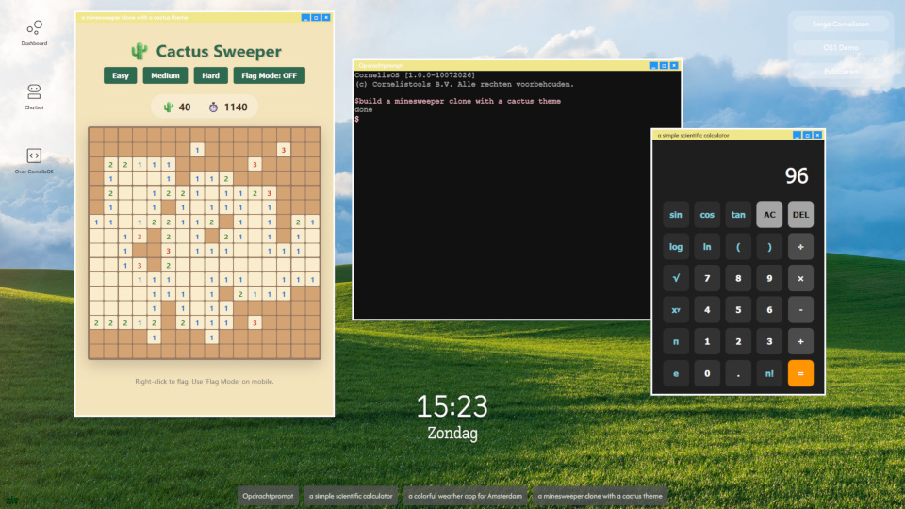The image size is (905, 509).
Task: Click digit 5 on the calculator
Action: click(738, 310)
